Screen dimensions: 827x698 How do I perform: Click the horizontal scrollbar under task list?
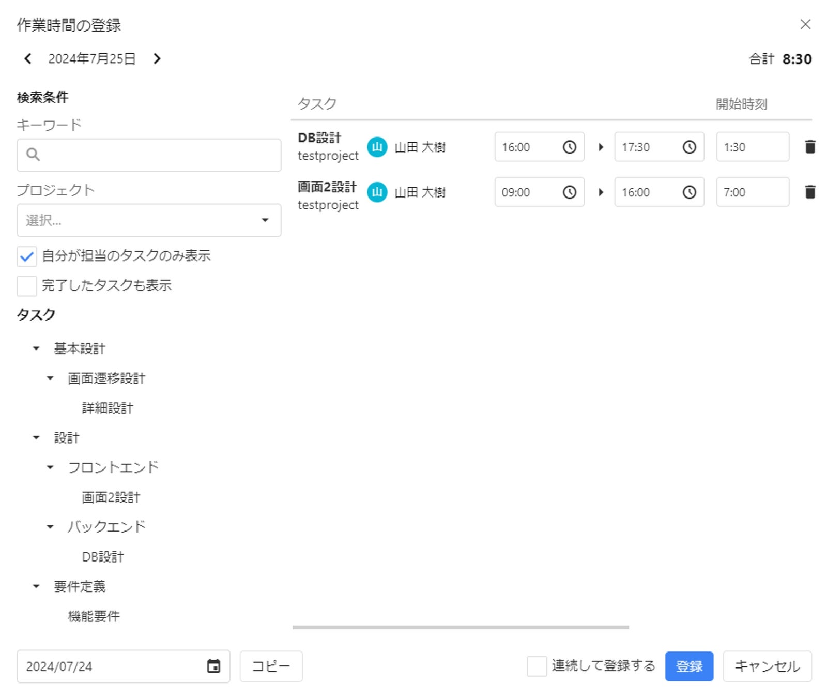coord(461,627)
